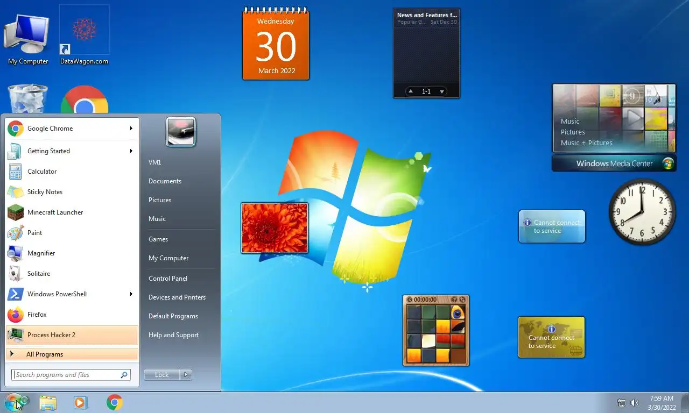Open Windows Media Player from taskbar
The height and width of the screenshot is (413, 689).
81,403
